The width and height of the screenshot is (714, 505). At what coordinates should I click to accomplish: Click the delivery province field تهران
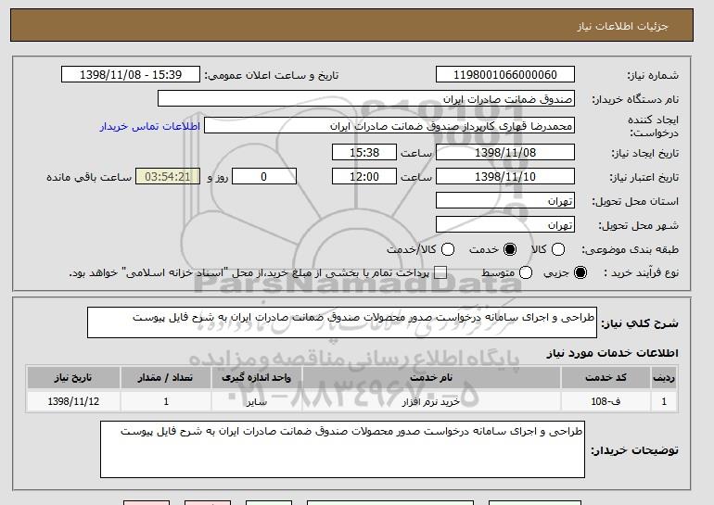click(x=505, y=201)
